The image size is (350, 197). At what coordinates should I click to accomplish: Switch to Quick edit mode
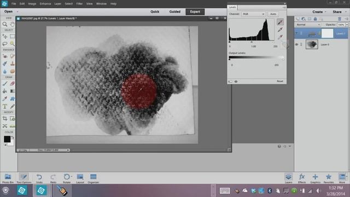[155, 11]
